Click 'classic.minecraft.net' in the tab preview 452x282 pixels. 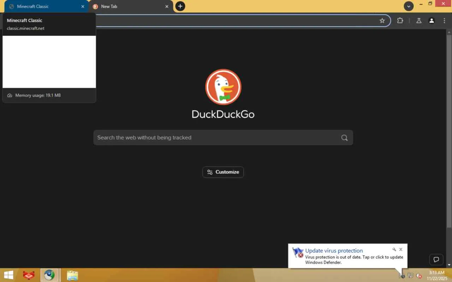click(x=26, y=28)
